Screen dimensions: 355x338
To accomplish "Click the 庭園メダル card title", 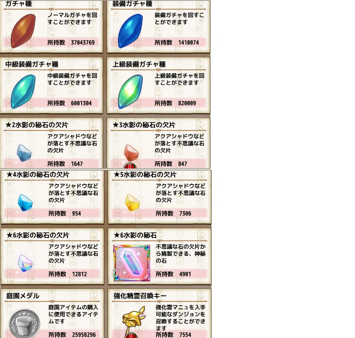I will click(x=22, y=296).
